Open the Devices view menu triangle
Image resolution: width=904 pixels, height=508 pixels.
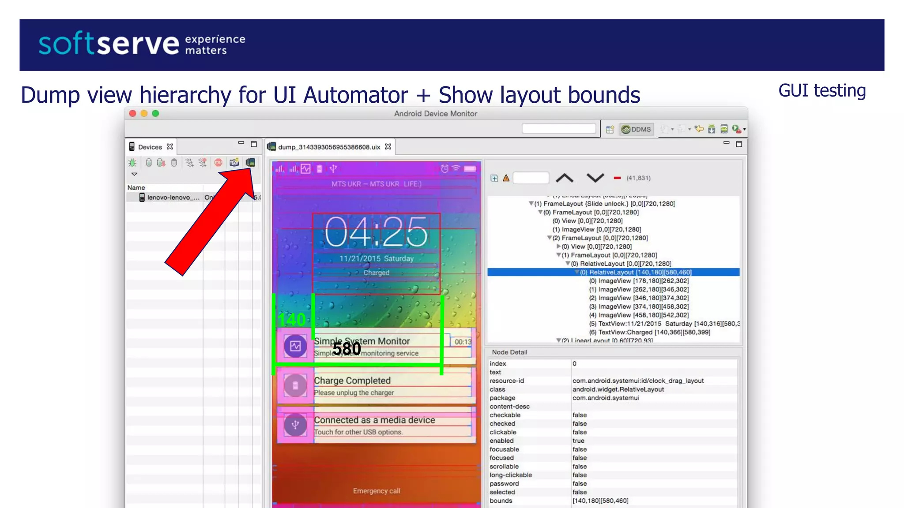coord(134,174)
